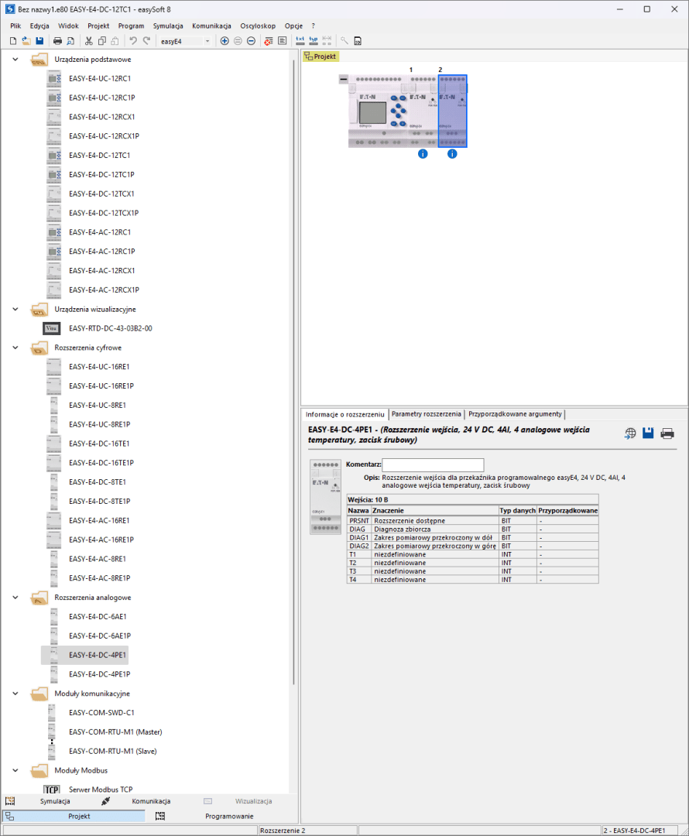The height and width of the screenshot is (836, 689).
Task: Collapse the device station minus button
Action: point(343,79)
